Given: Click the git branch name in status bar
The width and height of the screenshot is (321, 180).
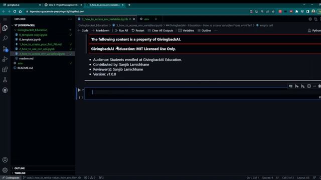Looking at the screenshot, I should point(50,178).
